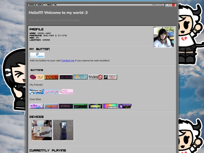Click the 'HAZEL'S WORLD - ABOUT ME' window title
Screen dimensions: 204x153
(43, 5)
